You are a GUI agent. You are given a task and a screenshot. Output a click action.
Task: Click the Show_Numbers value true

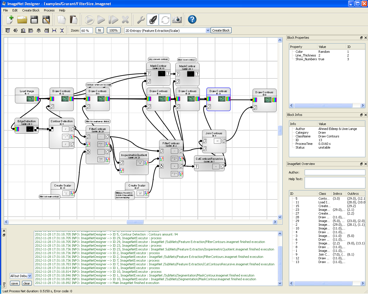[321, 59]
